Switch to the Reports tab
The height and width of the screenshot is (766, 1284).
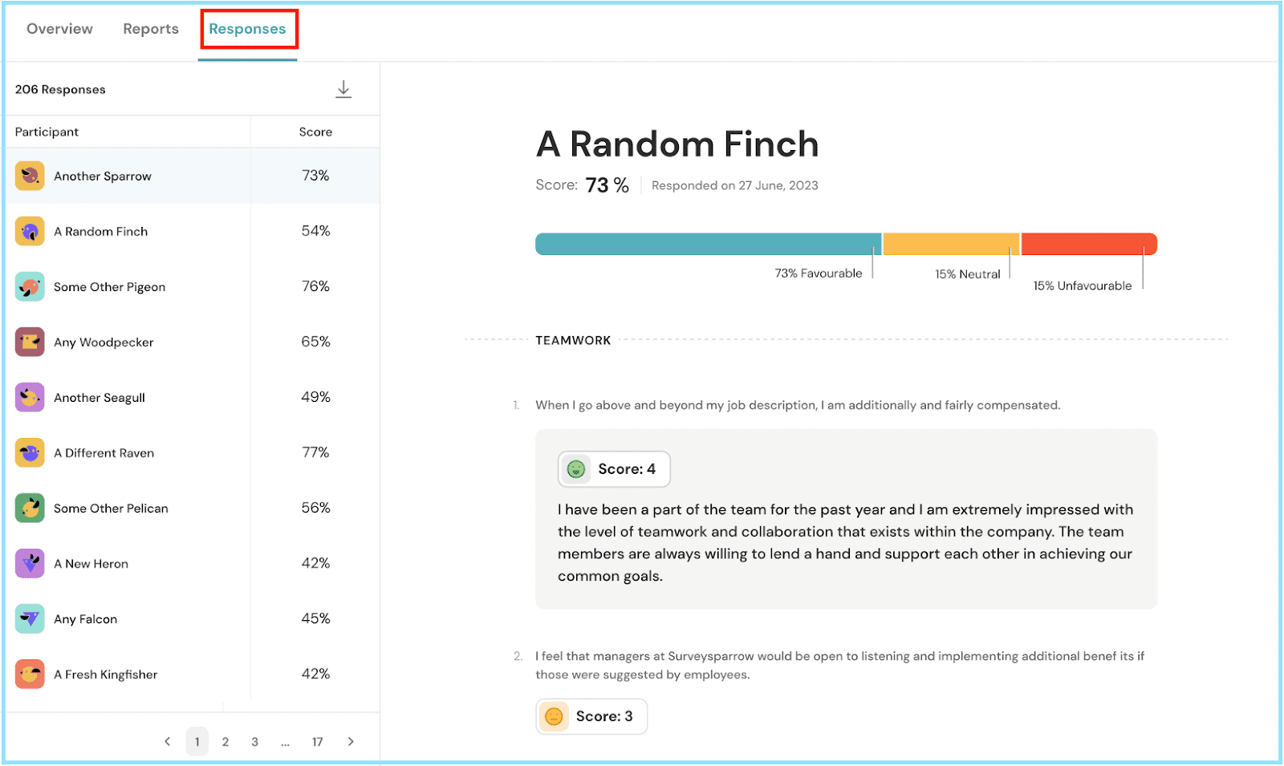coord(151,29)
